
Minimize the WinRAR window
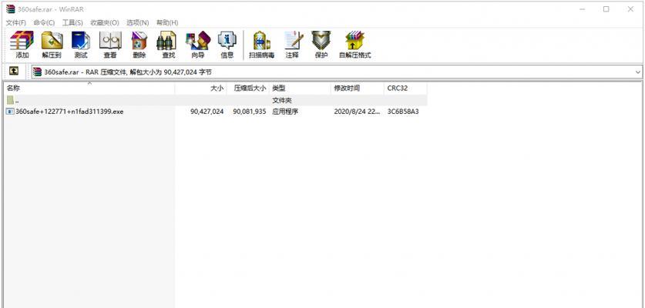[582, 9]
